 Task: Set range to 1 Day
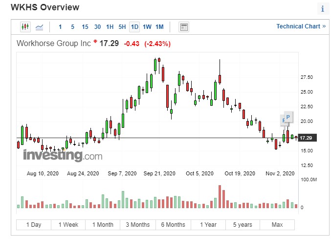[x=34, y=225]
